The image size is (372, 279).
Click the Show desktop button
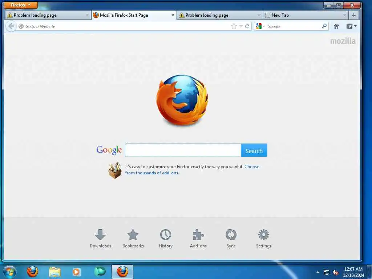(x=369, y=272)
